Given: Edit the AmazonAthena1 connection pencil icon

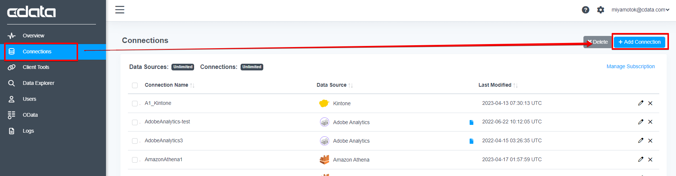Looking at the screenshot, I should click(x=641, y=159).
